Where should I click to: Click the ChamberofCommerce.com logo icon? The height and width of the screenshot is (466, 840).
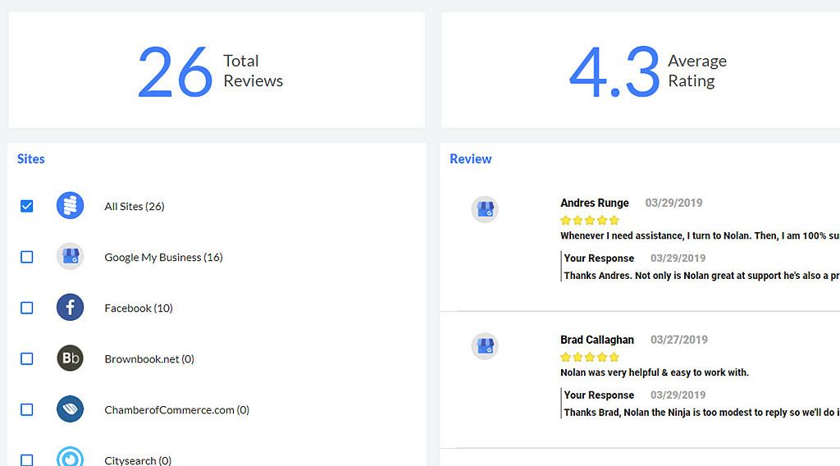coord(71,409)
